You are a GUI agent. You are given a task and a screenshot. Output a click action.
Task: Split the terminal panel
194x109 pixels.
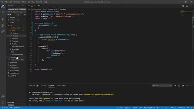[x=179, y=86]
